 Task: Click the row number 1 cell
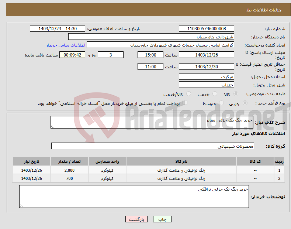pyautogui.click(x=279, y=170)
